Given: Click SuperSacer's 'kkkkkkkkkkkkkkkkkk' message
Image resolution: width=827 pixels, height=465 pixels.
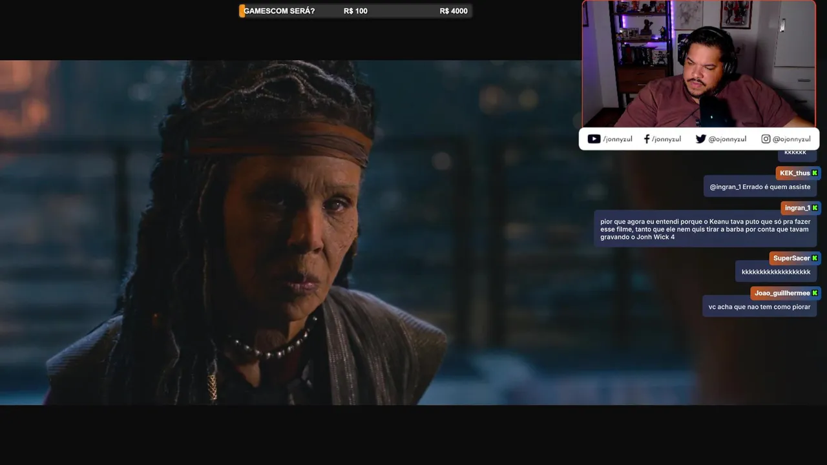Looking at the screenshot, I should pos(776,272).
